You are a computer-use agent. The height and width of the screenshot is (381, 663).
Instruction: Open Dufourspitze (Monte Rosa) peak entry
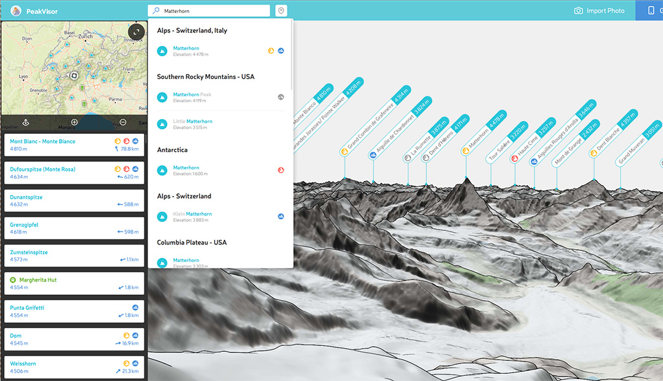(43, 169)
